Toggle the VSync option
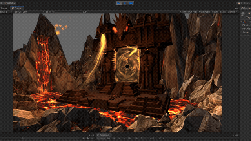The height and width of the screenshot is (141, 251). (x=215, y=12)
